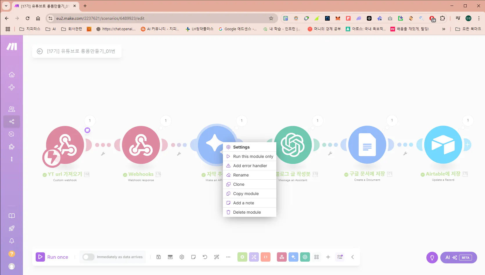Open the orange Text parser favorite icon

(266, 257)
